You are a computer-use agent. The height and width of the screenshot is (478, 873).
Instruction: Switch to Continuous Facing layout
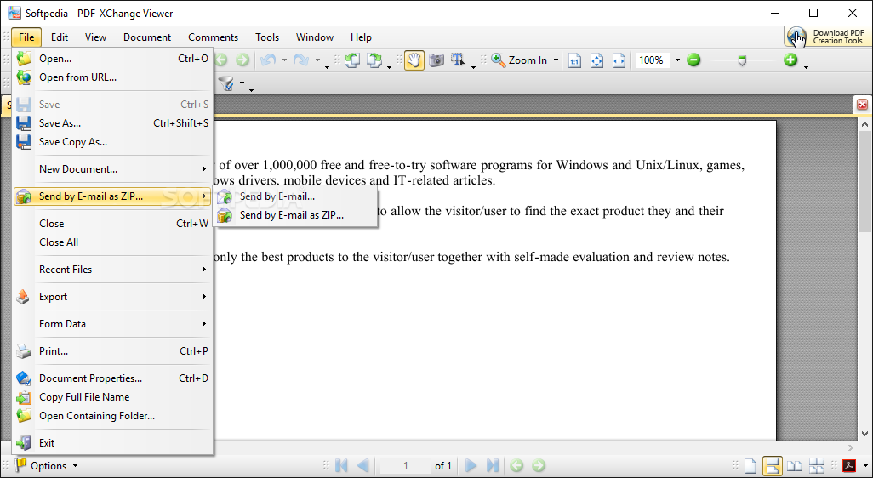pos(816,466)
